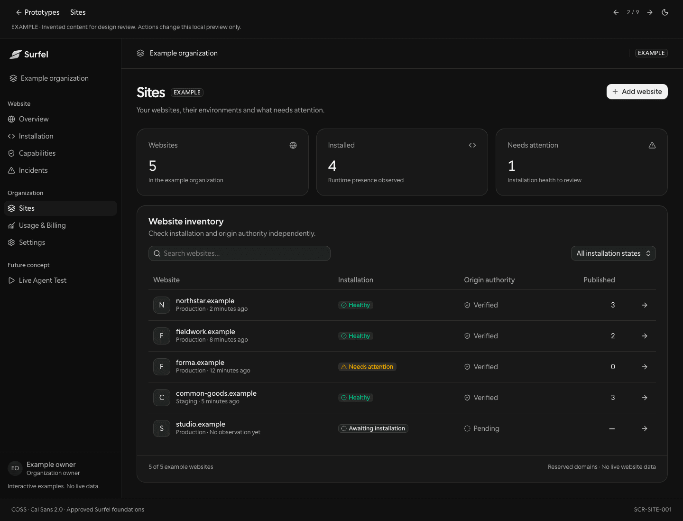Click Sites breadcrumb in top bar
The image size is (683, 521).
78,12
